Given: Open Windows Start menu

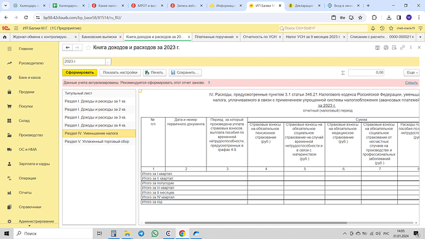Looking at the screenshot, I should [x=7, y=233].
